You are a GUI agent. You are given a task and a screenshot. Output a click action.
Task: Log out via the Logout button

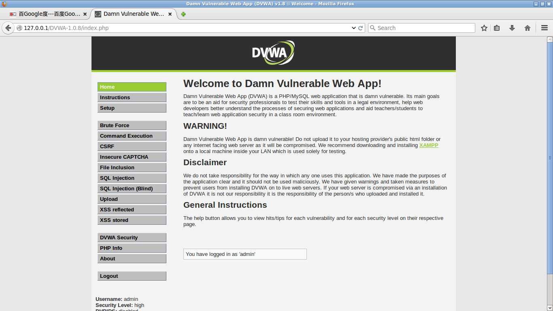click(132, 276)
